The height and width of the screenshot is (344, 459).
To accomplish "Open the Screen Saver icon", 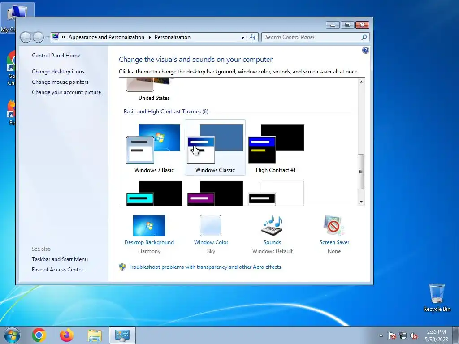I will (x=334, y=226).
